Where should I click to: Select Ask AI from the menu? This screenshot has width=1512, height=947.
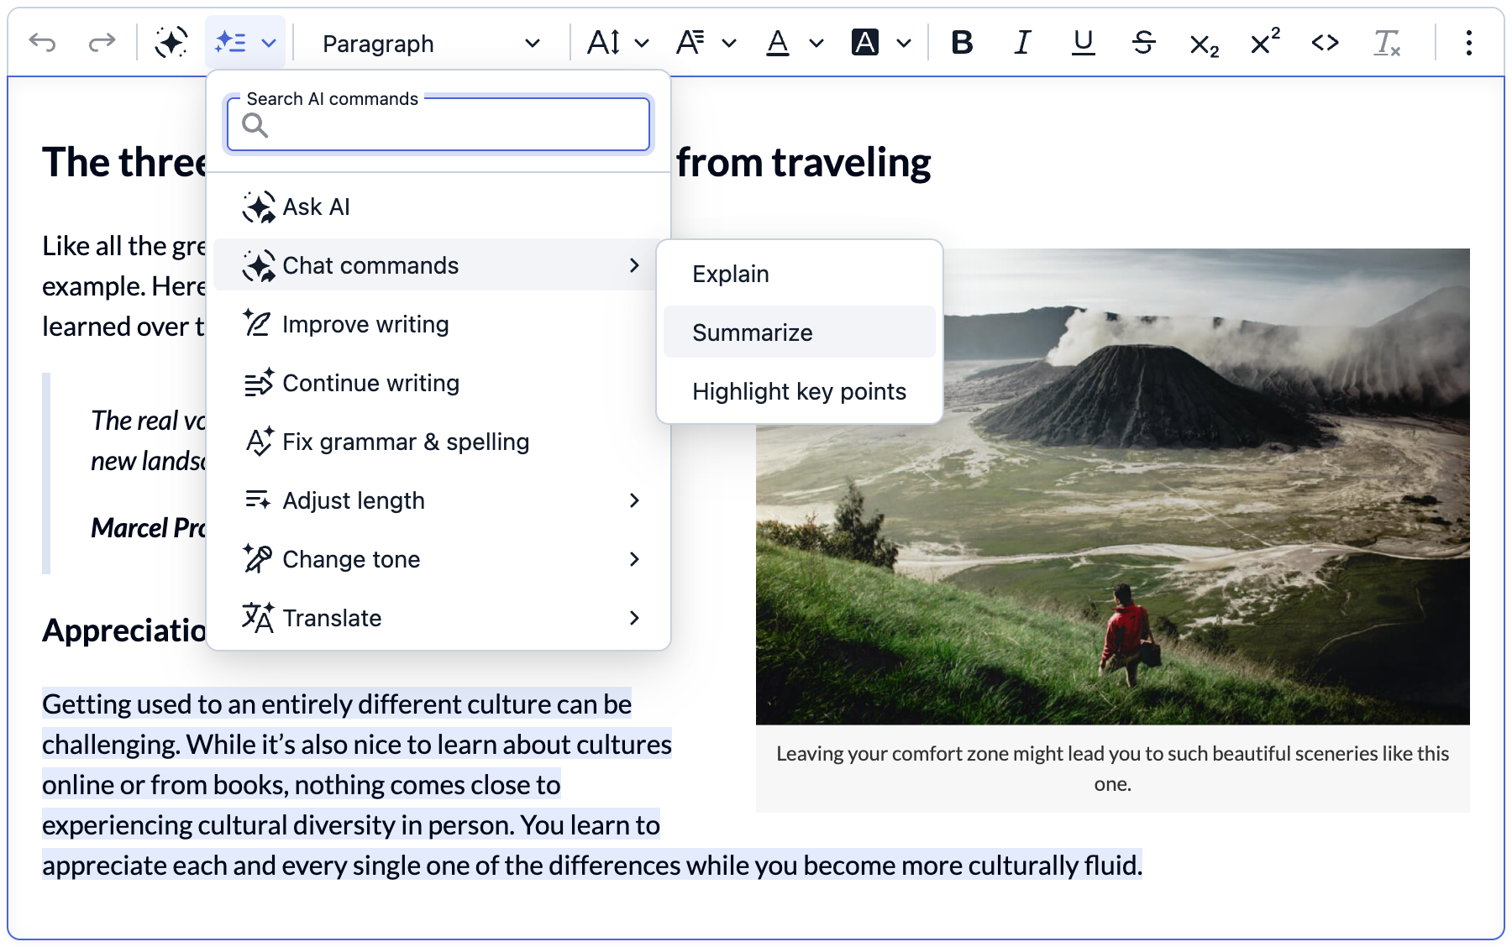[438, 207]
